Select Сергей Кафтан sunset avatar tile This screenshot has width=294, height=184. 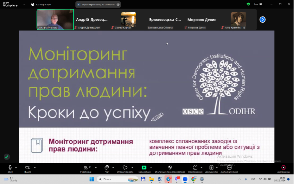tap(128, 20)
